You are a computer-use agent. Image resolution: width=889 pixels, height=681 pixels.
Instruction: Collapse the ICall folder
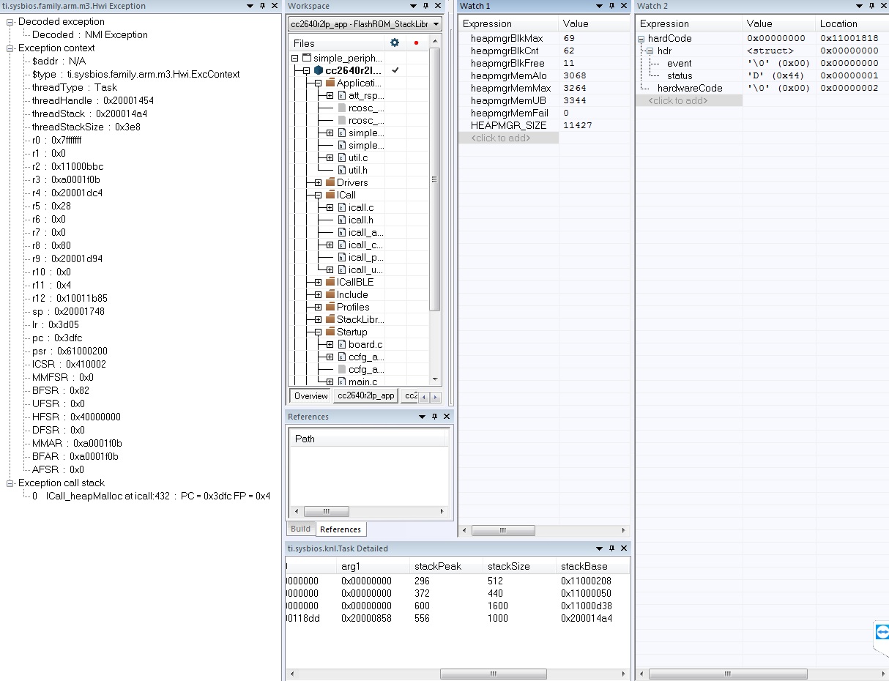(x=318, y=196)
